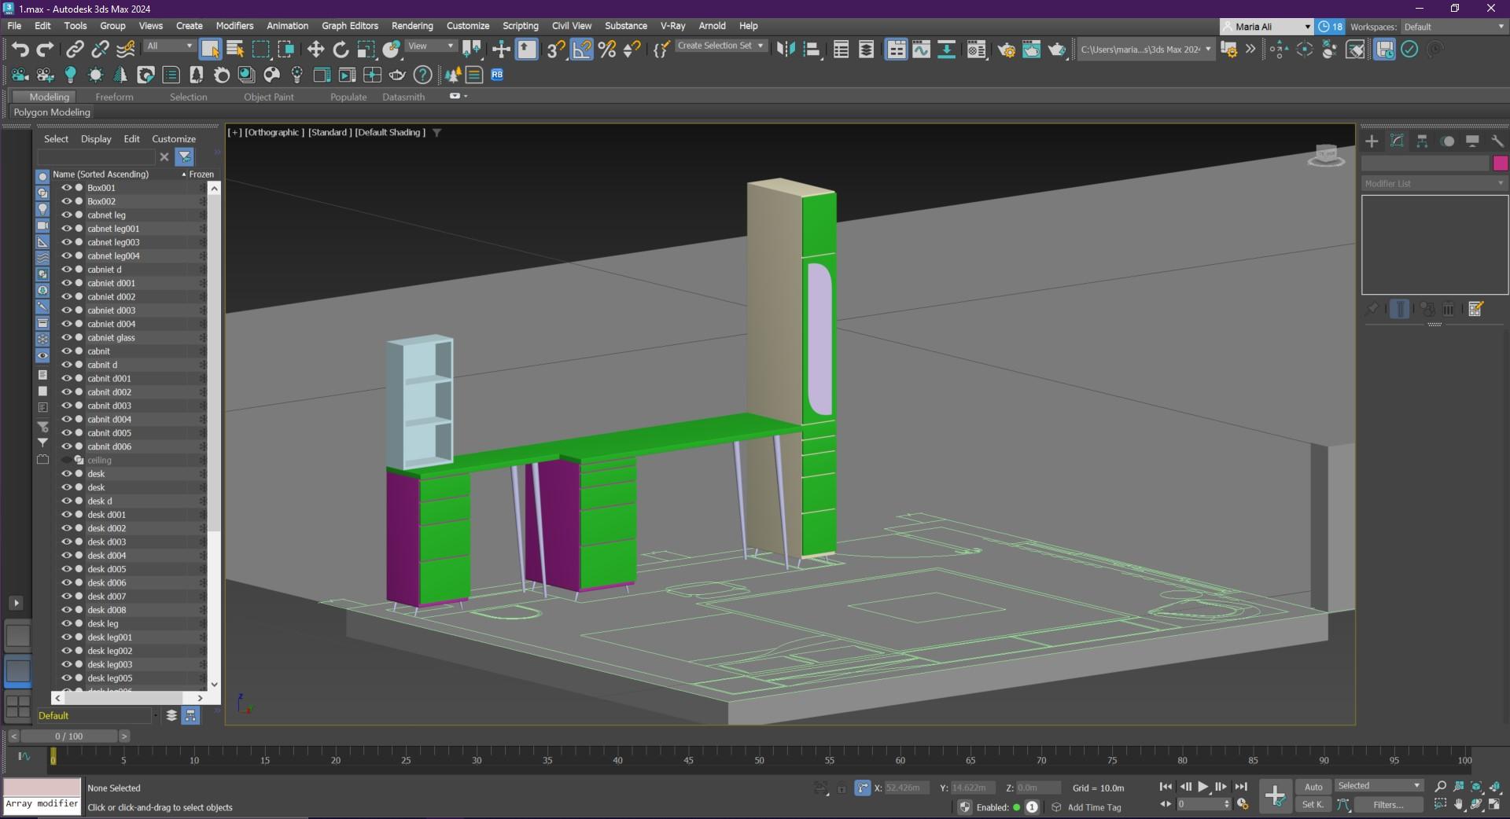Open the Display command panel tab
The width and height of the screenshot is (1510, 819).
(x=1472, y=141)
